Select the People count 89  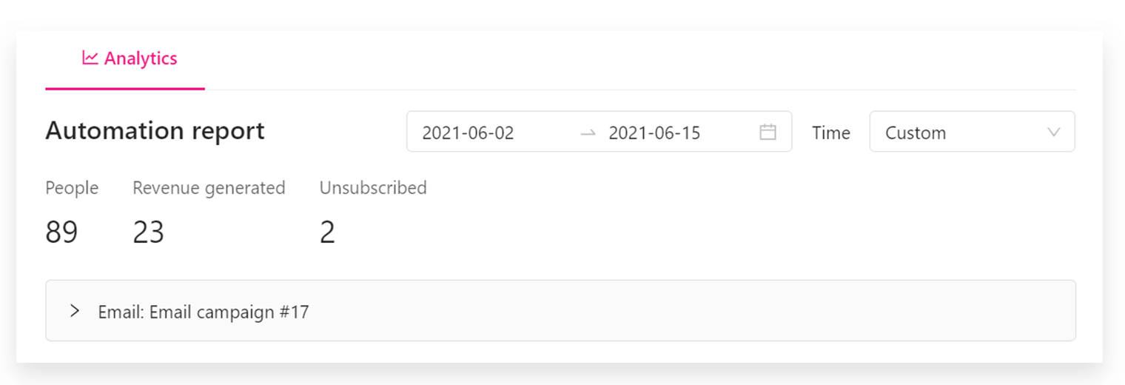click(61, 232)
